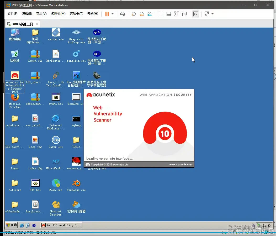The height and width of the screenshot is (236, 276).
Task: Switch to the 2003渗透工具 VM tab
Action: [23, 24]
